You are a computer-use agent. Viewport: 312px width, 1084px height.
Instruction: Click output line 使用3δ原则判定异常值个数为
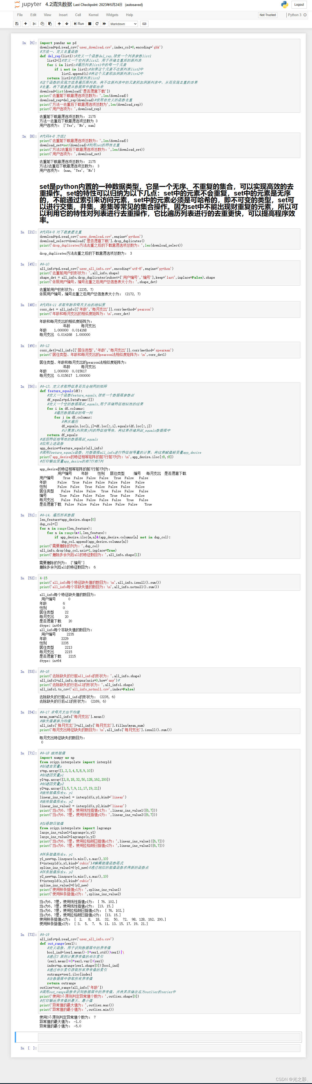pos(68,1017)
